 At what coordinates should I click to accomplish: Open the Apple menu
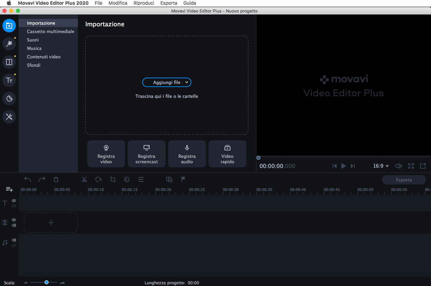[x=9, y=3]
